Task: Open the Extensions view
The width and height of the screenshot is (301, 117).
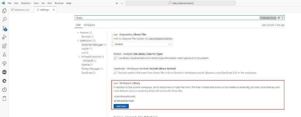Action: [x=4, y=46]
